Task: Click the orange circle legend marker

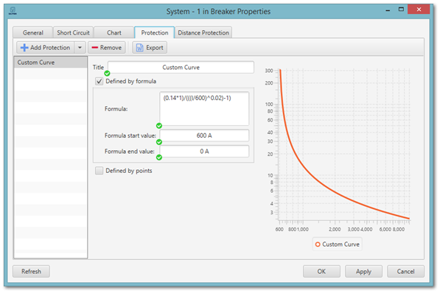Action: 318,244
